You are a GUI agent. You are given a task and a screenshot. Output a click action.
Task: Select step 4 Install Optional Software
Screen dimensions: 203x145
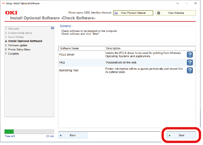point(23,41)
